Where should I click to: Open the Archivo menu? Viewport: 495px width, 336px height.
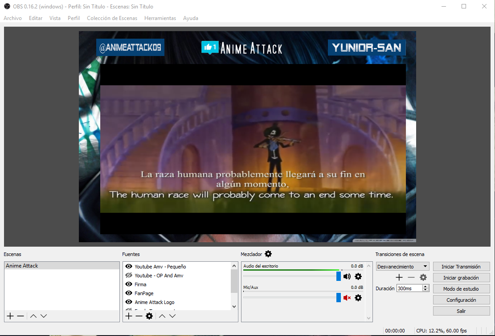(12, 18)
